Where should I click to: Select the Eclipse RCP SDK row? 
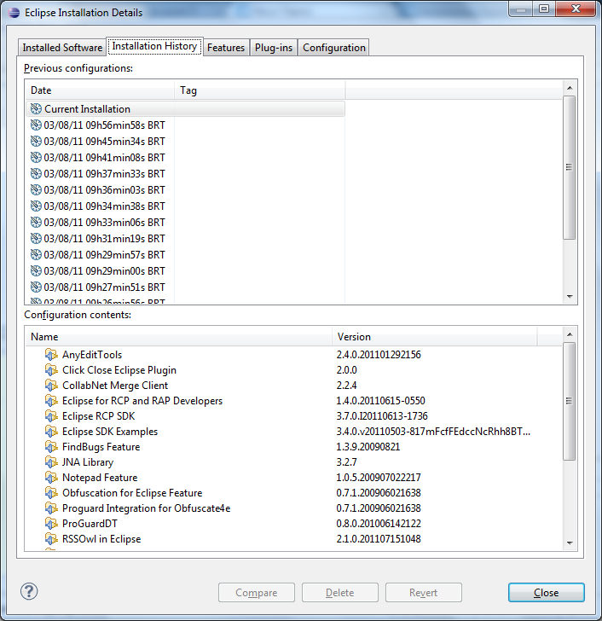tap(293, 416)
